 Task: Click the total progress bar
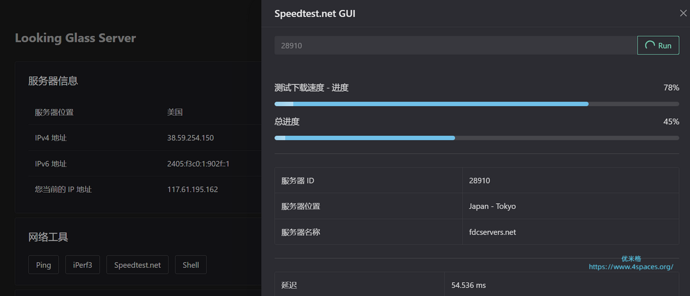point(477,138)
